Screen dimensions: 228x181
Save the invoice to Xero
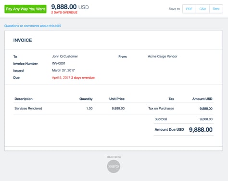(x=216, y=9)
